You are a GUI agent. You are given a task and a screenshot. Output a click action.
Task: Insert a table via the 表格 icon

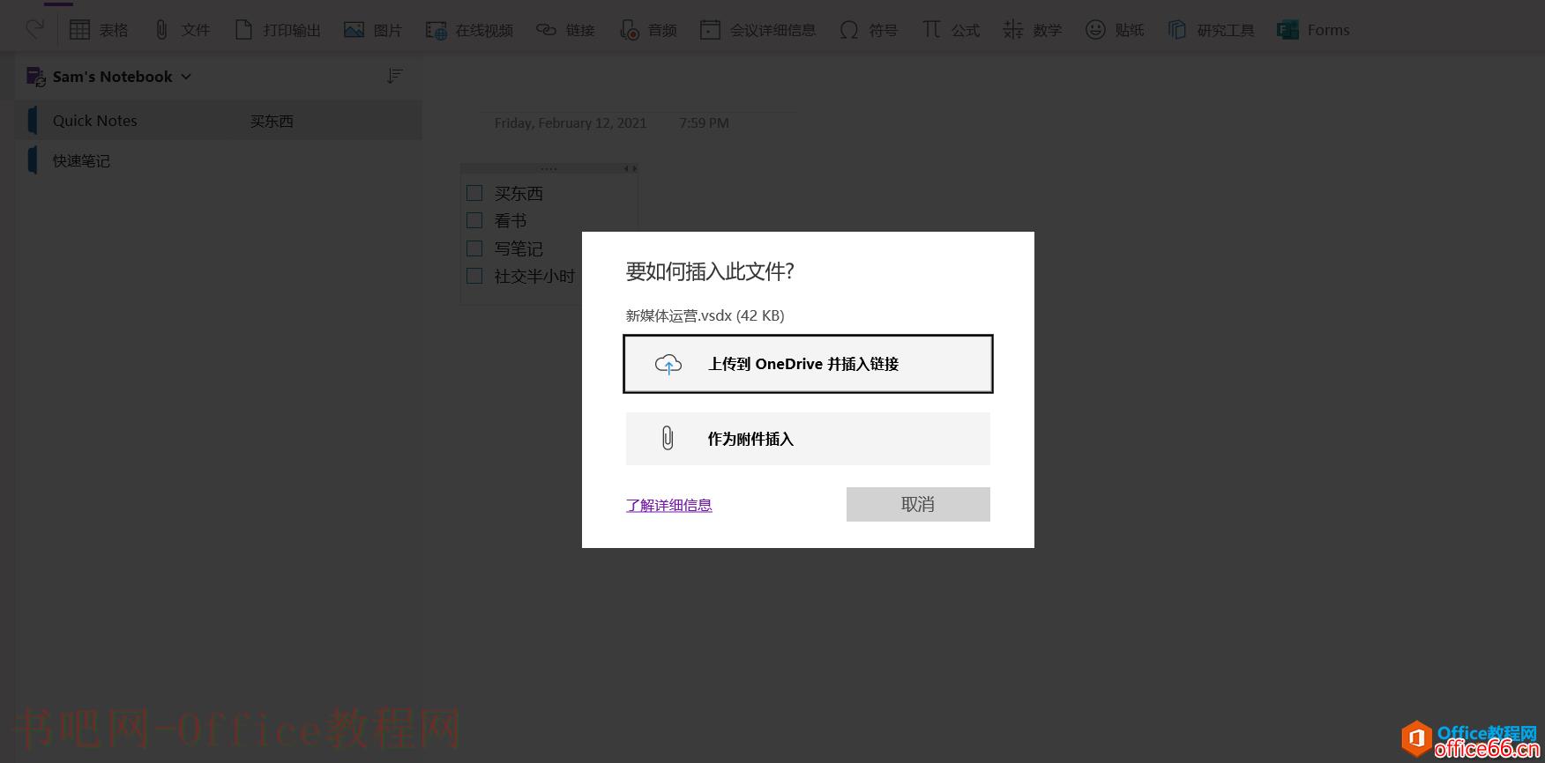[x=79, y=30]
